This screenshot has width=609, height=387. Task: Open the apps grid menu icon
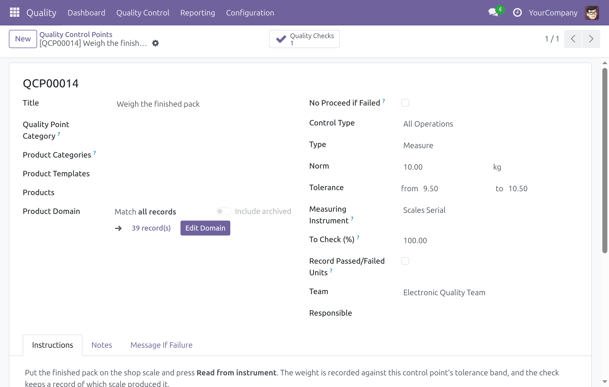tap(14, 12)
